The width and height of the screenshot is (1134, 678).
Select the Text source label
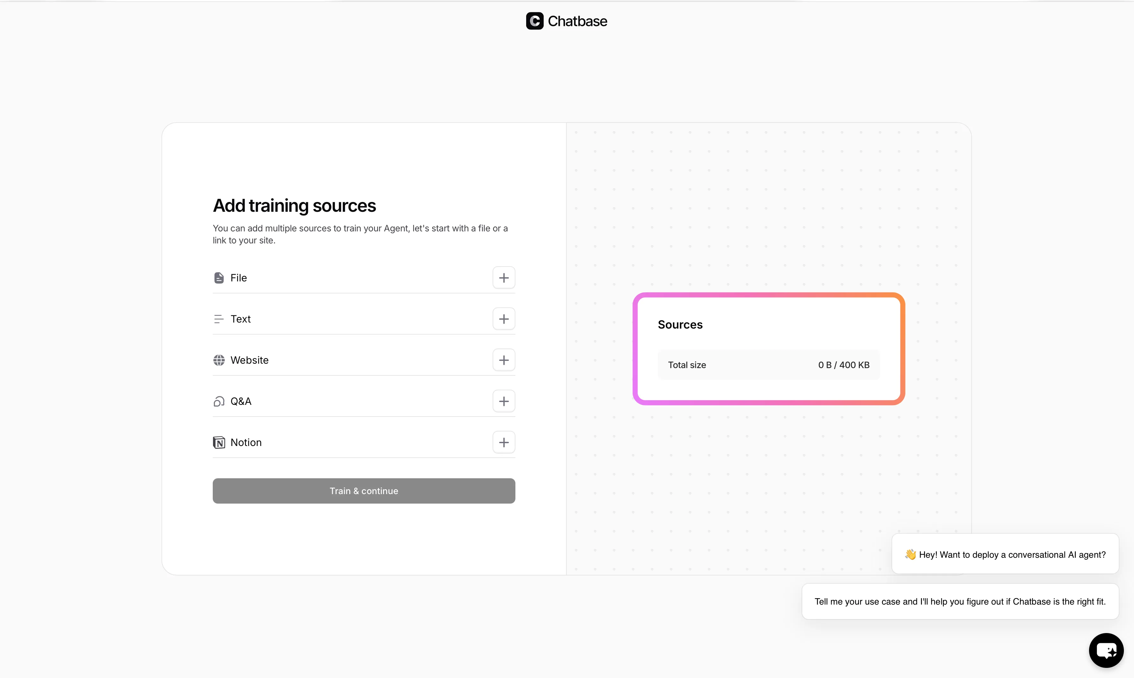(x=241, y=319)
